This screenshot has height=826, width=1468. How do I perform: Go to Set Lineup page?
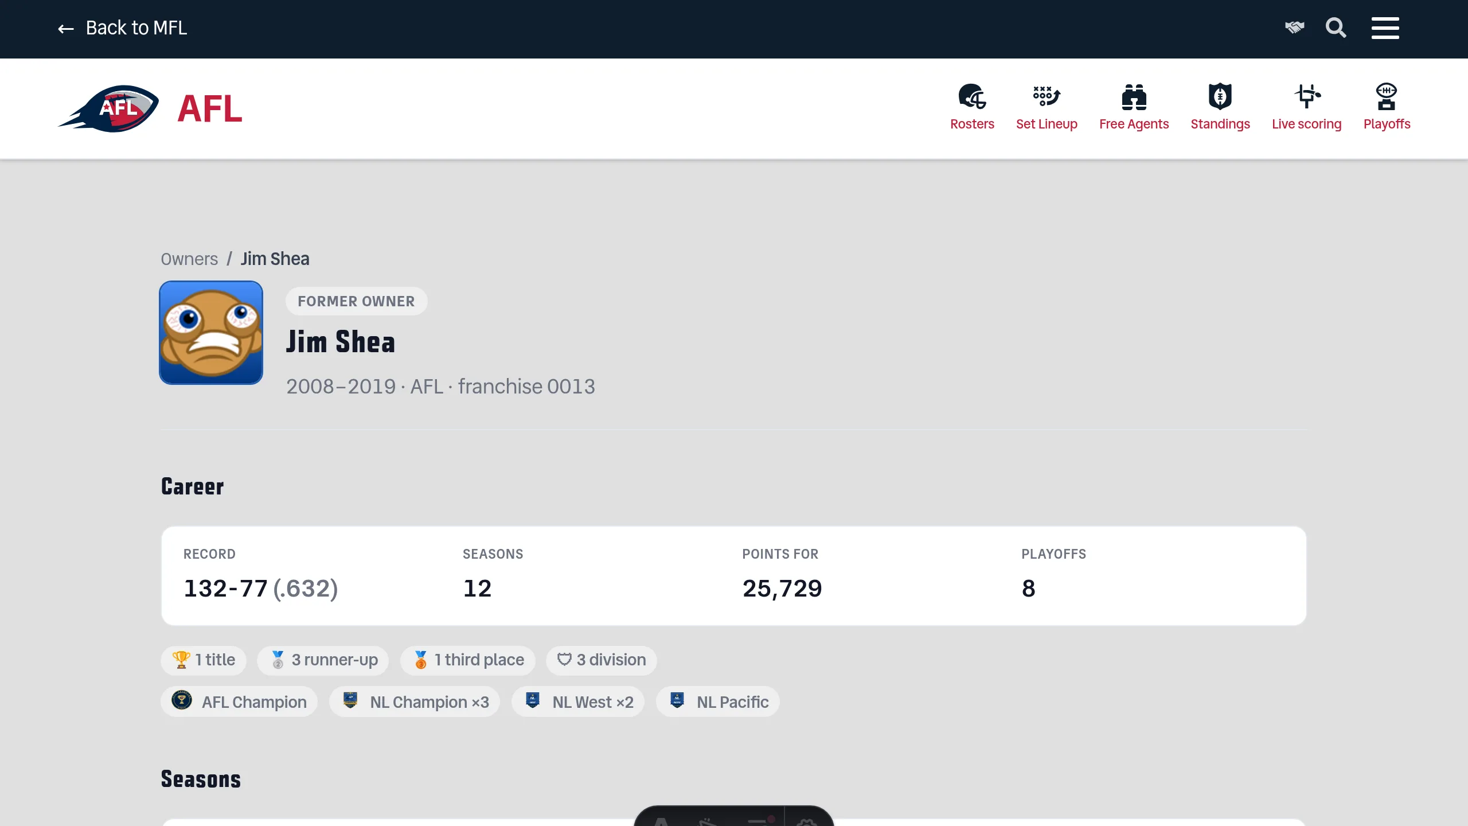point(1047,124)
